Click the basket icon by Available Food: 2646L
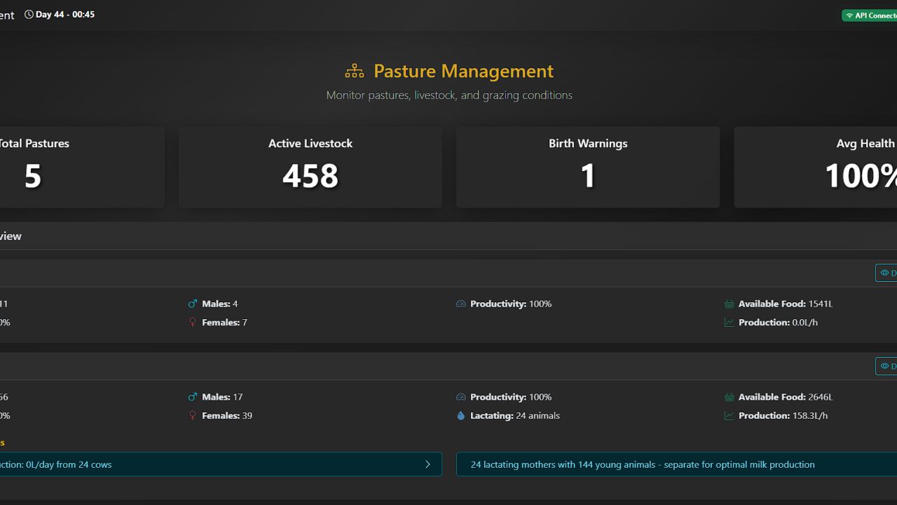 point(729,397)
